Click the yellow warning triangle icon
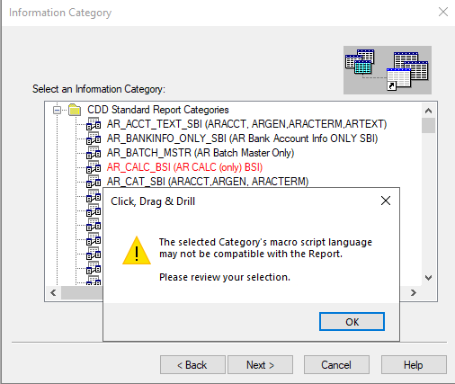This screenshot has height=384, width=455. pyautogui.click(x=137, y=251)
